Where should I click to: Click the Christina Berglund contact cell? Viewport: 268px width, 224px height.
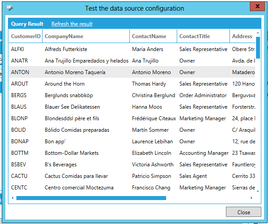pos(153,95)
